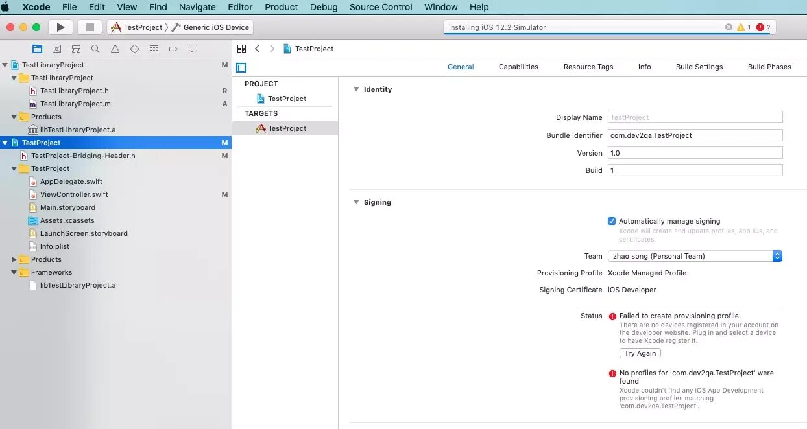Collapse the TestLibraryProject root project

click(5, 65)
